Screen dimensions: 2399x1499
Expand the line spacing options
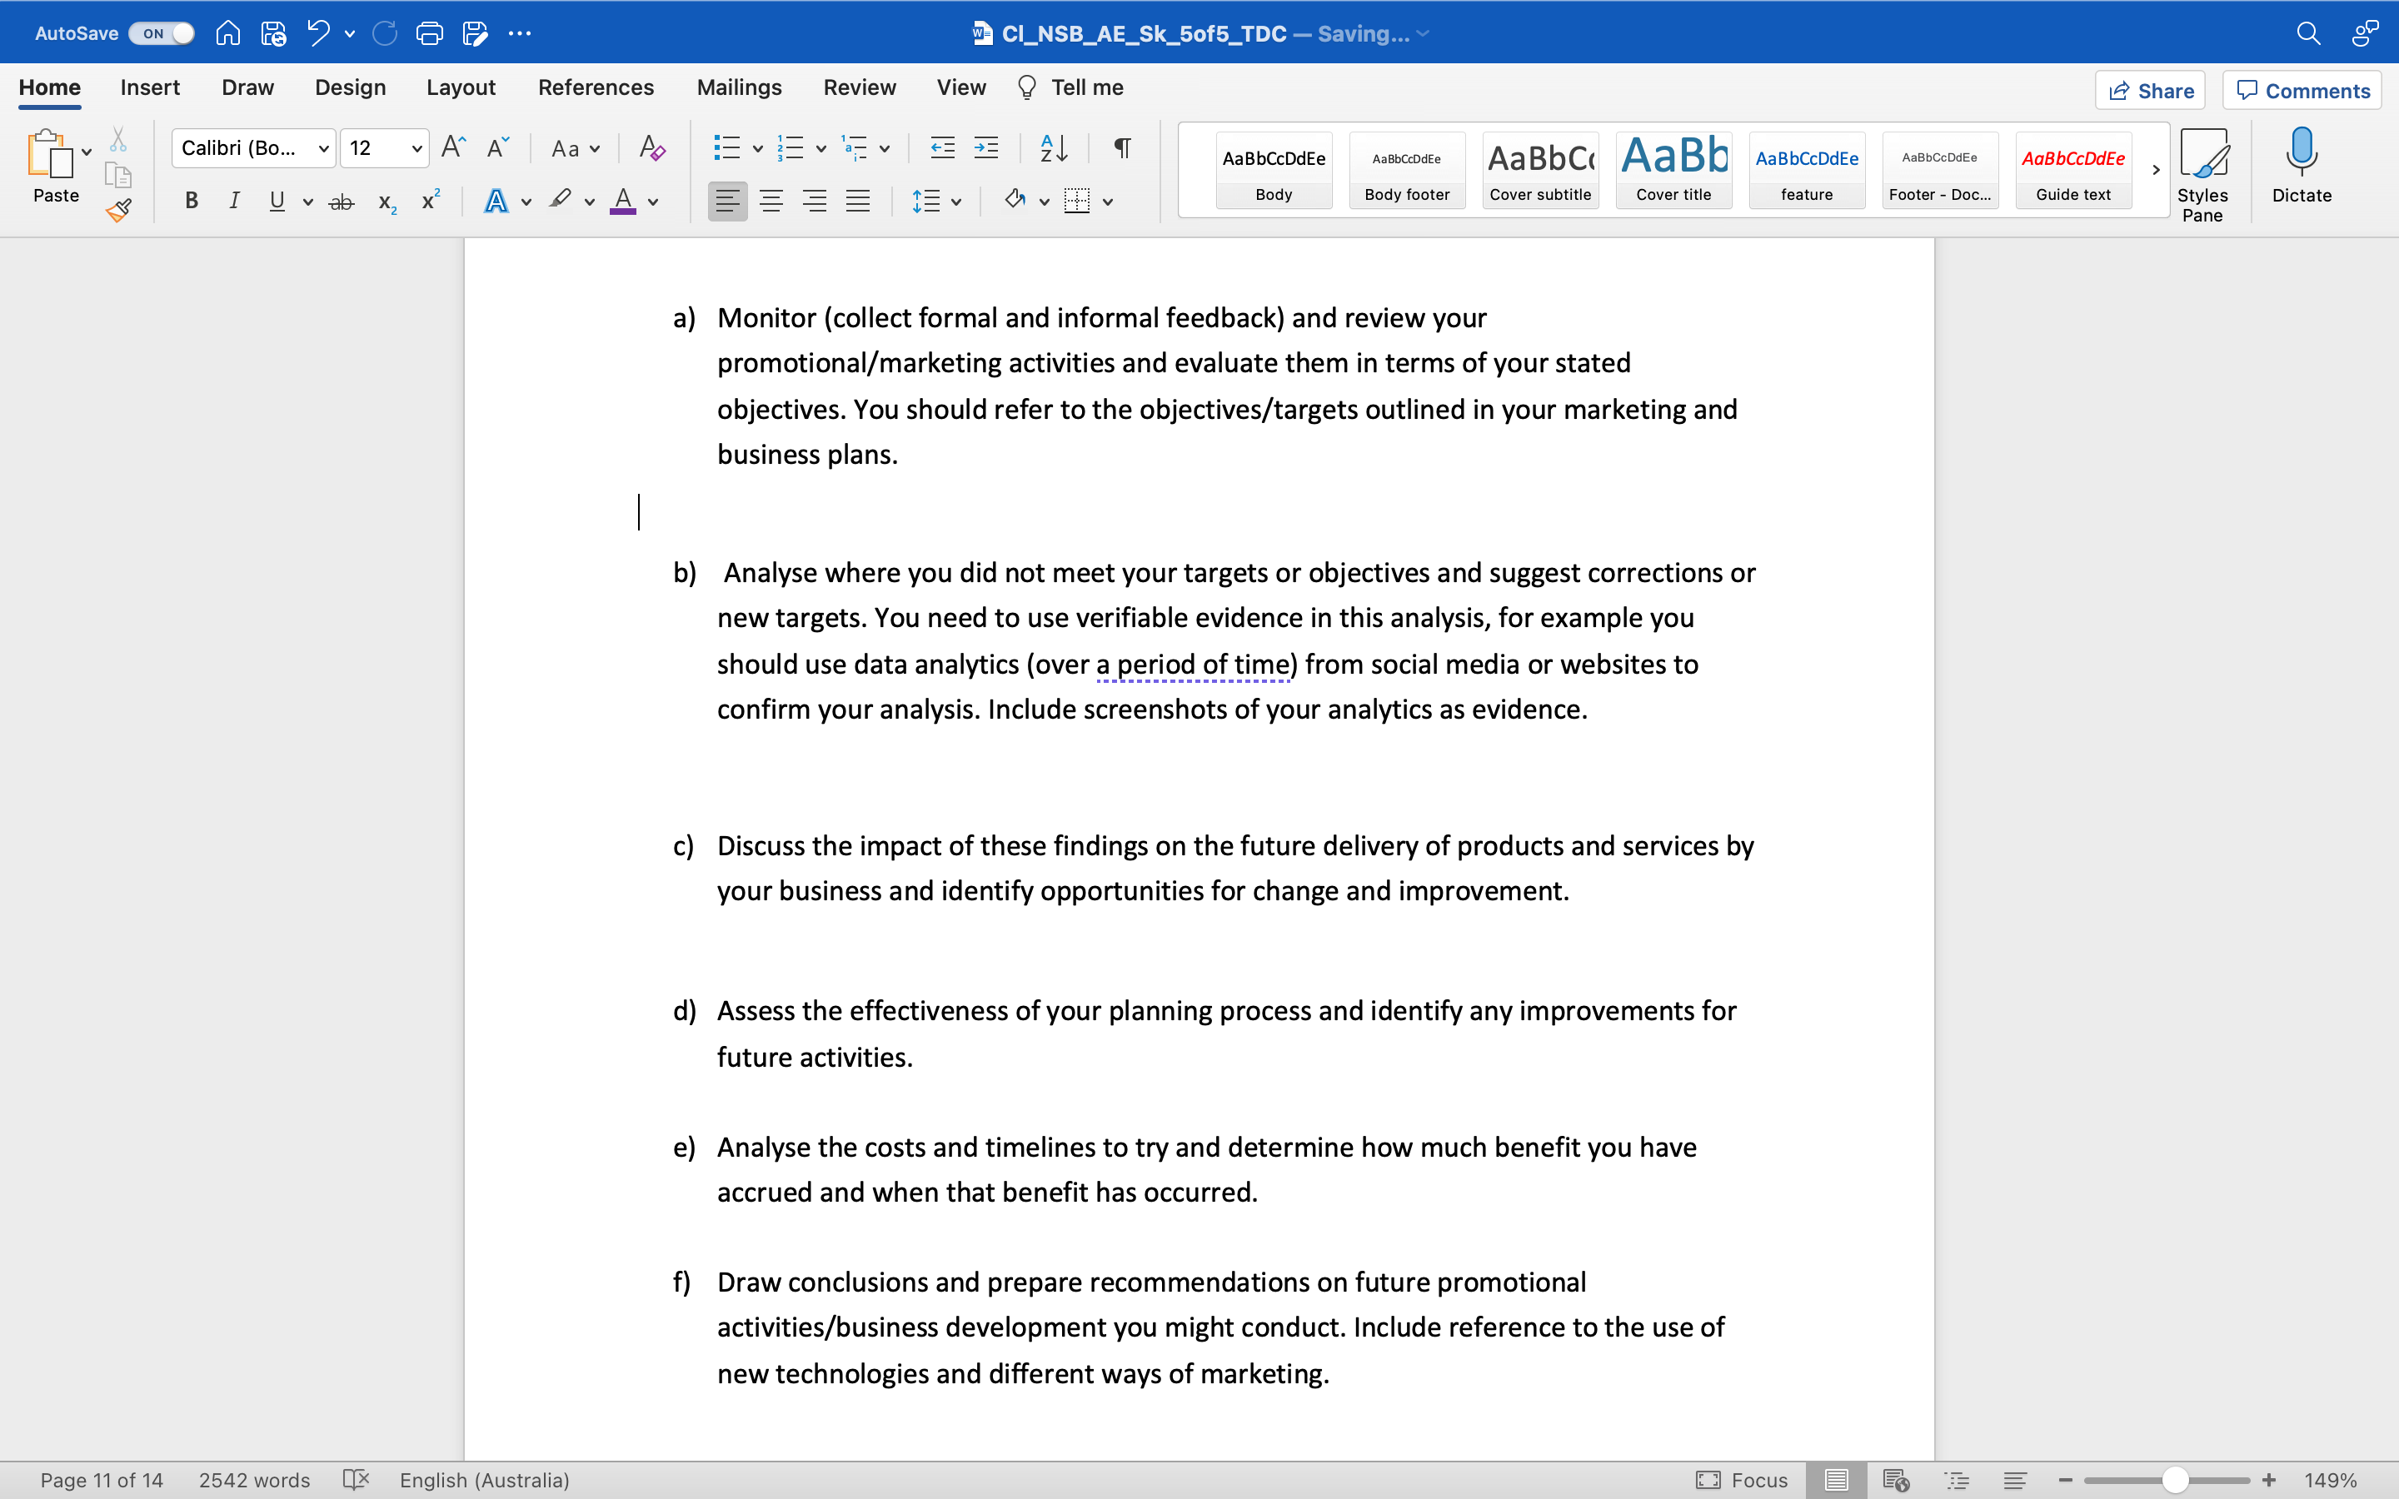pyautogui.click(x=955, y=200)
